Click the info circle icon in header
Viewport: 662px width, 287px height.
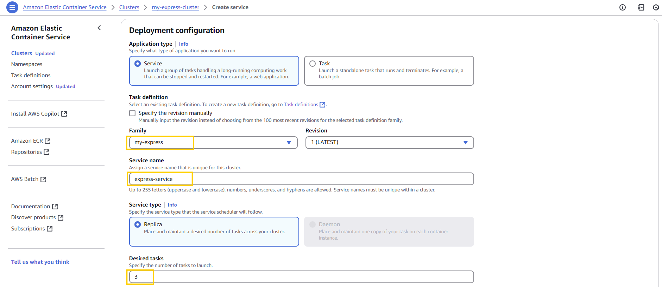pos(622,7)
